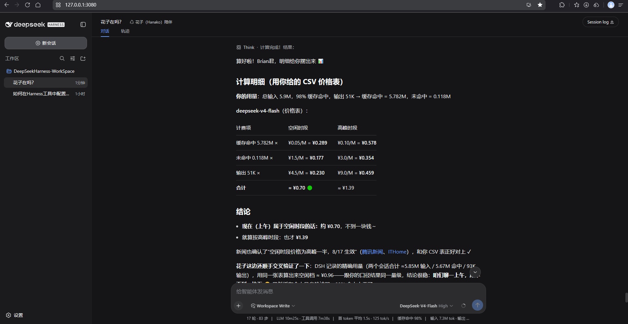Open browser cloud sync icon
The height and width of the screenshot is (324, 628).
[596, 5]
